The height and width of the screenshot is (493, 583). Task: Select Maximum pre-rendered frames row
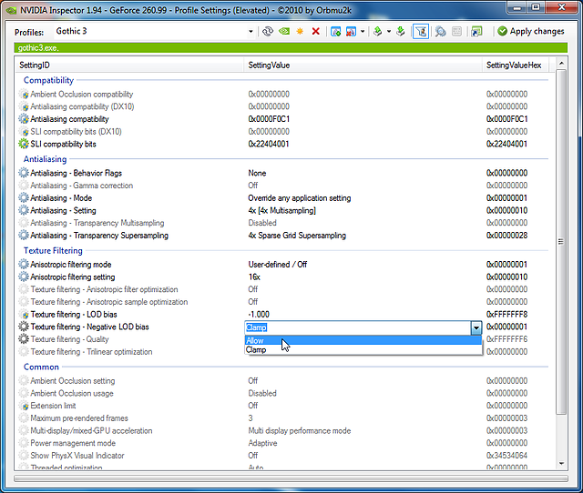[282, 418]
